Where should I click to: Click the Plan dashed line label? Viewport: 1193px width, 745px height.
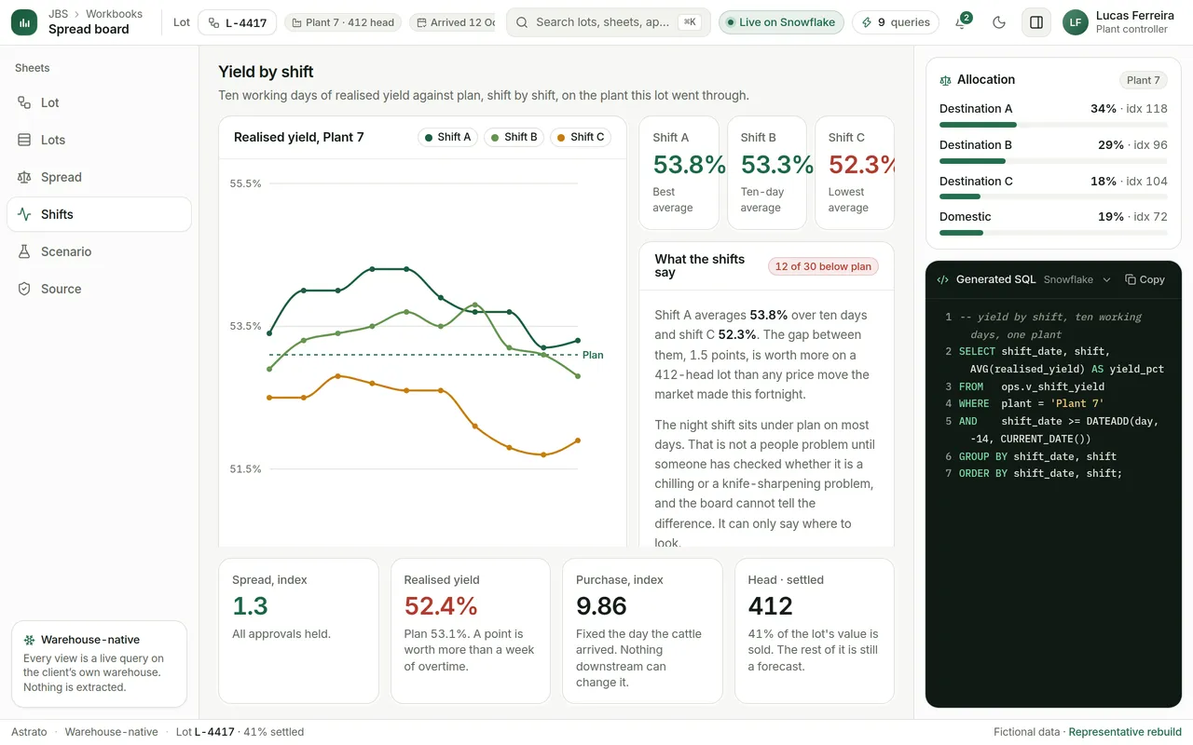point(593,355)
